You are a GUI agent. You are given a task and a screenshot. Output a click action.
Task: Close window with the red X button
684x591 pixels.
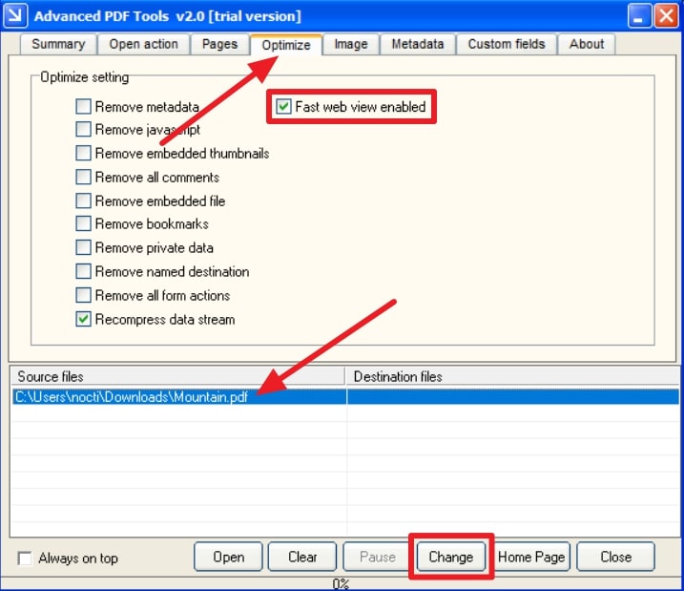click(x=667, y=16)
